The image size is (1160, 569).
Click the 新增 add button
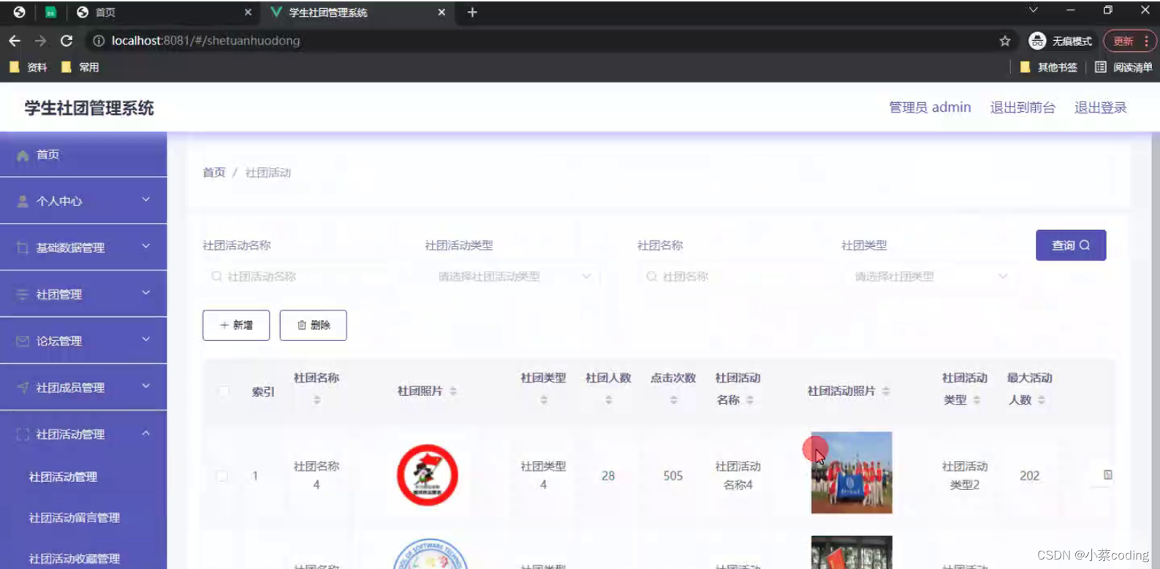236,325
